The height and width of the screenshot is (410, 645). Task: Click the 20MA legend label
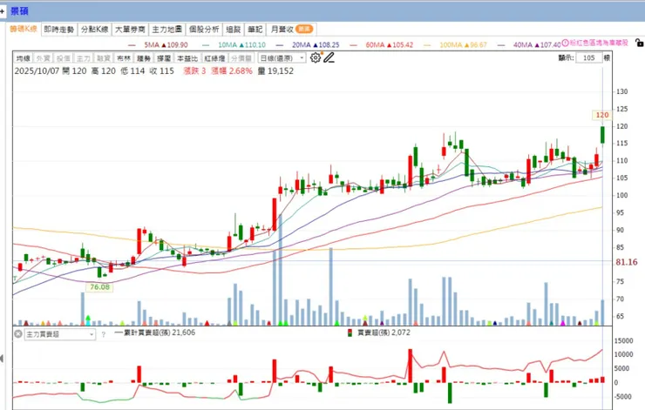[x=316, y=44]
